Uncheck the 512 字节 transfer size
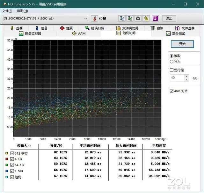The image size is (204, 193). pos(12,153)
